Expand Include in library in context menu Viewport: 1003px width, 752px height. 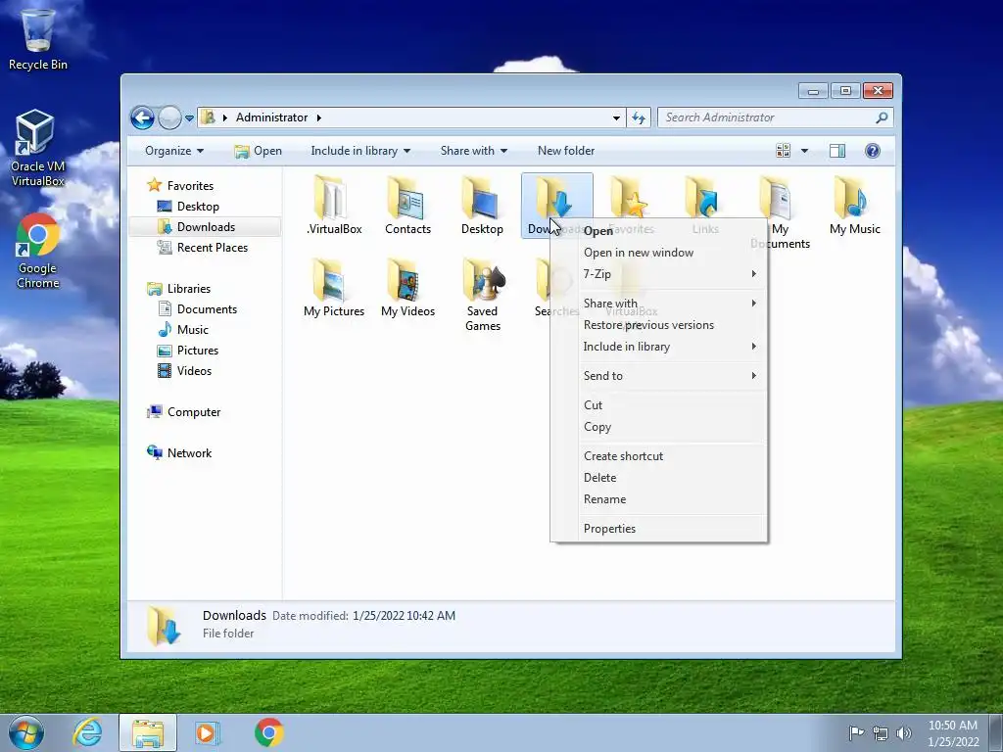659,347
